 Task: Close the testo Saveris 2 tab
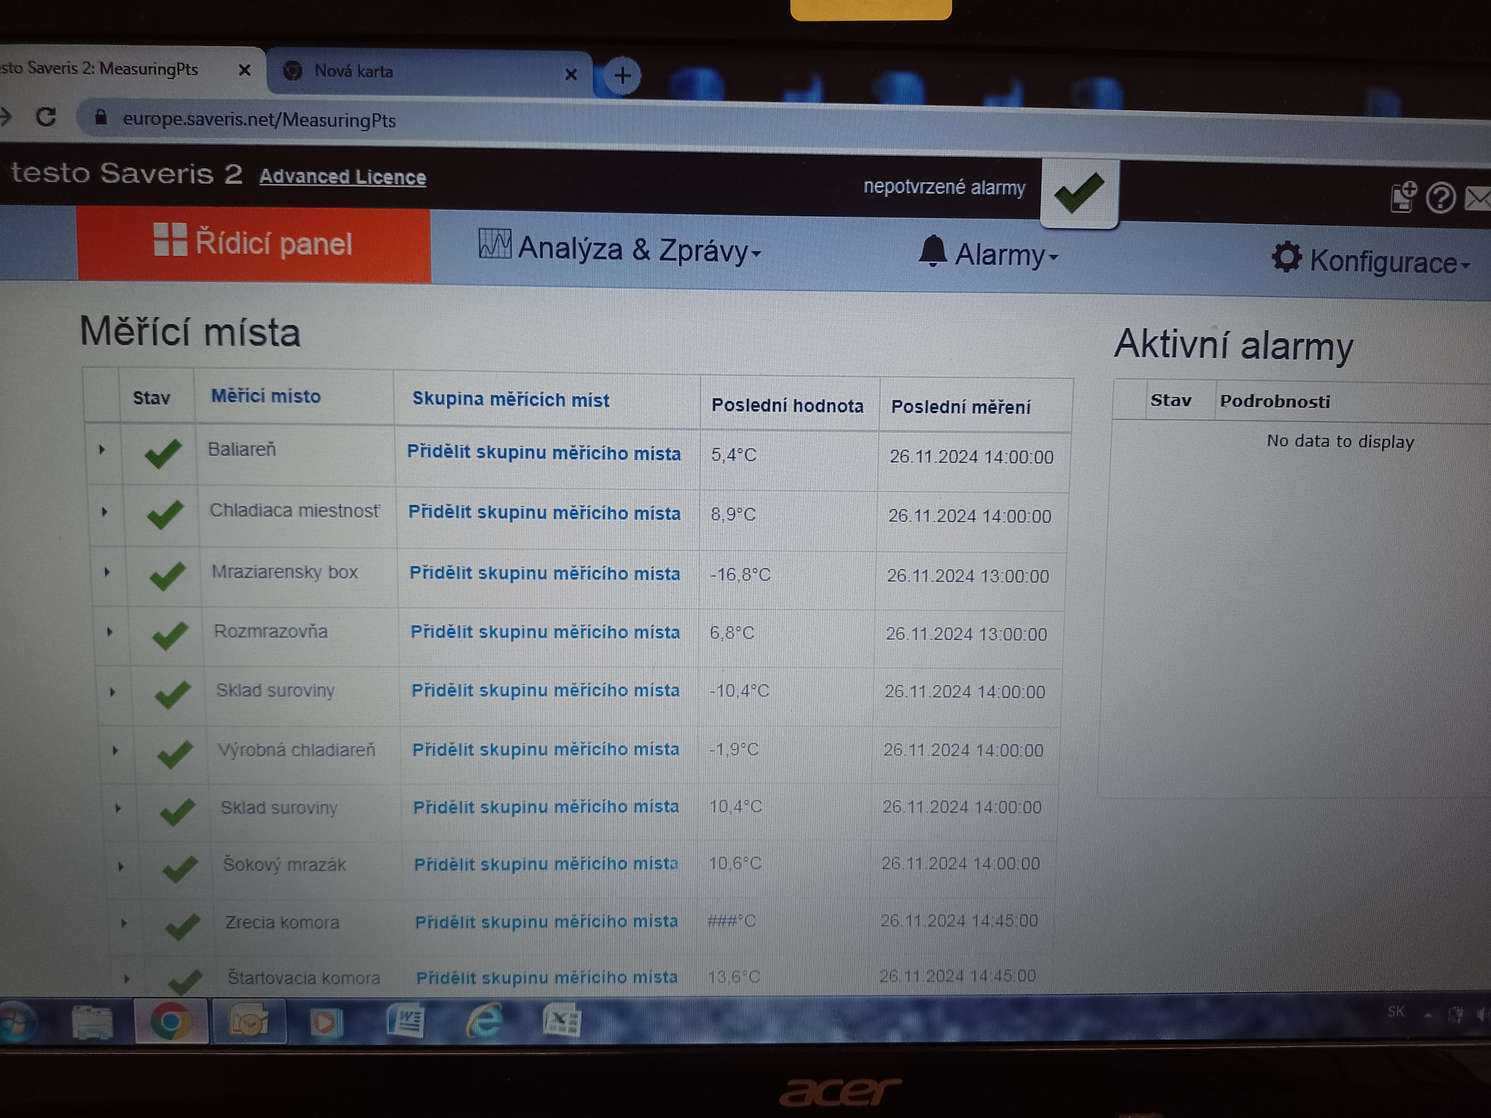click(245, 70)
